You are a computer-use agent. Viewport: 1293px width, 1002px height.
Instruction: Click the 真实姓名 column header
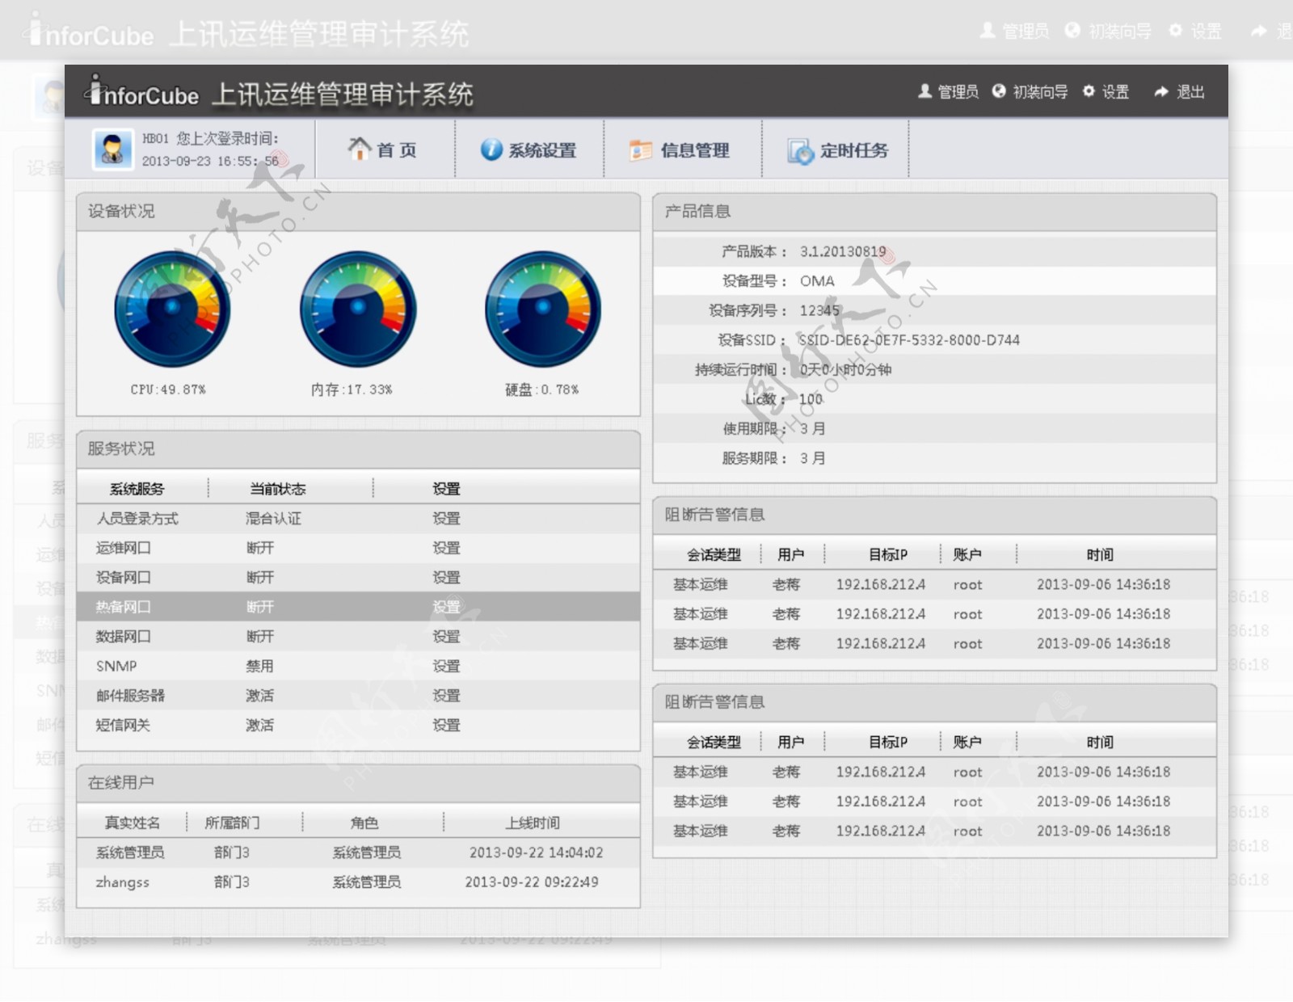coord(133,823)
